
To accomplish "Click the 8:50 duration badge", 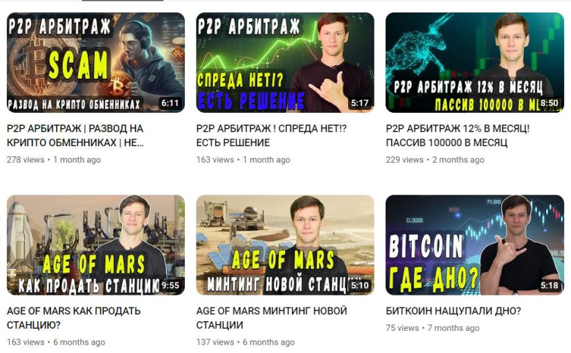I will tap(549, 103).
